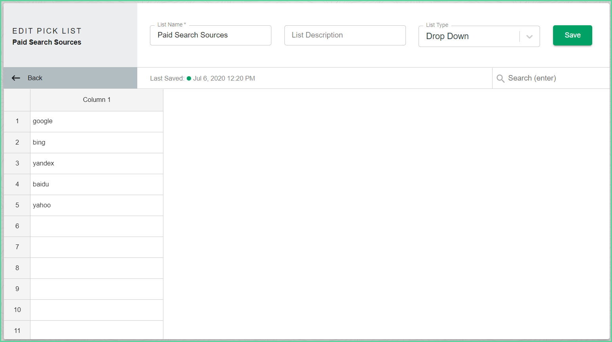612x342 pixels.
Task: Click the empty cell in row 7
Action: point(97,247)
